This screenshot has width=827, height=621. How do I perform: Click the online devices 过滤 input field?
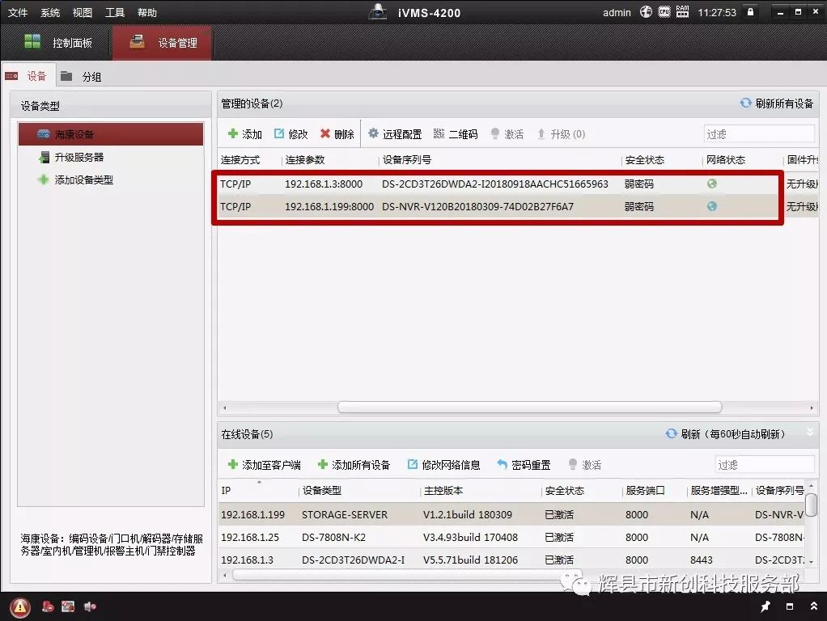click(x=765, y=464)
